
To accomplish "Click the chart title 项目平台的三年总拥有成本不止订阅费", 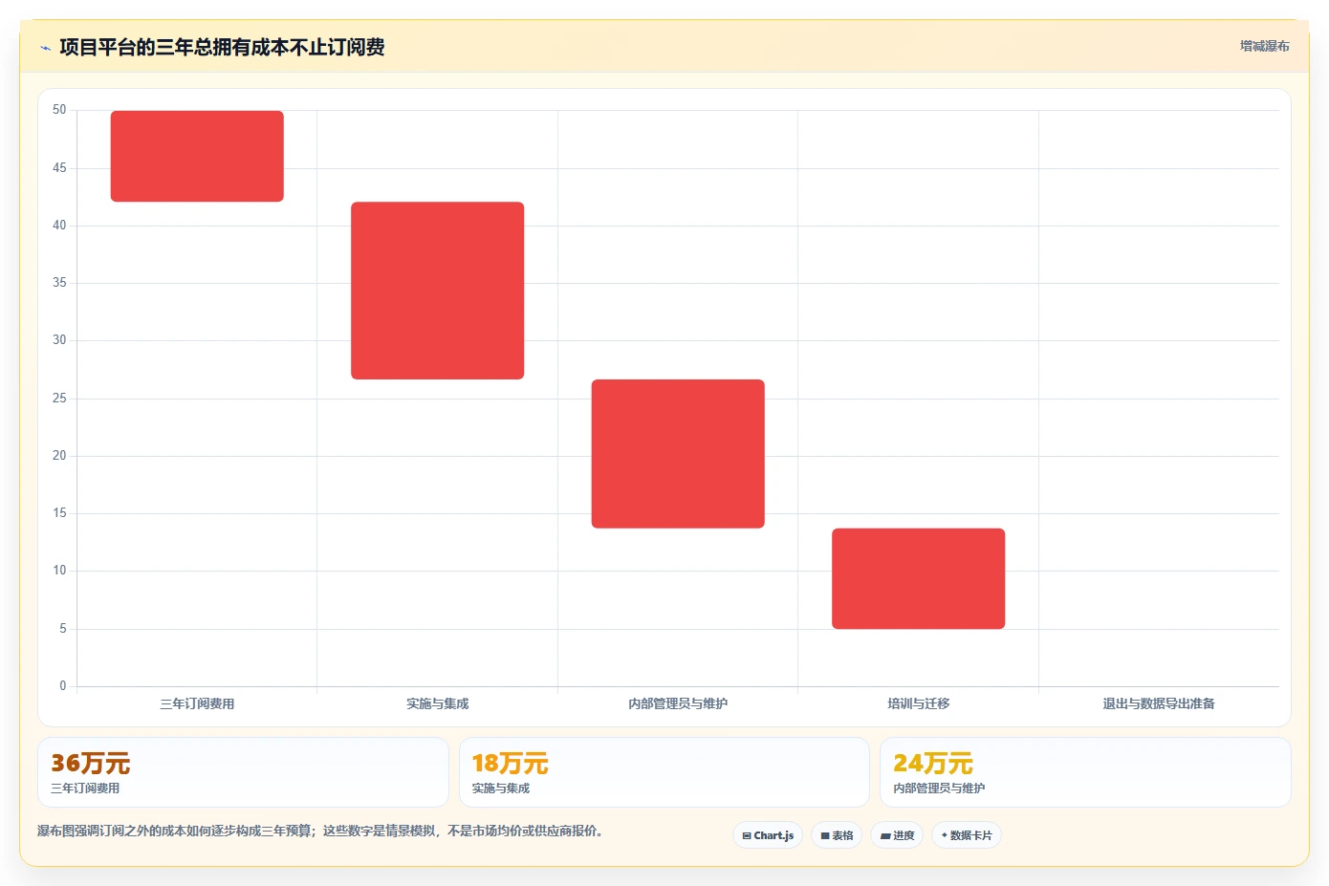I will click(x=222, y=47).
